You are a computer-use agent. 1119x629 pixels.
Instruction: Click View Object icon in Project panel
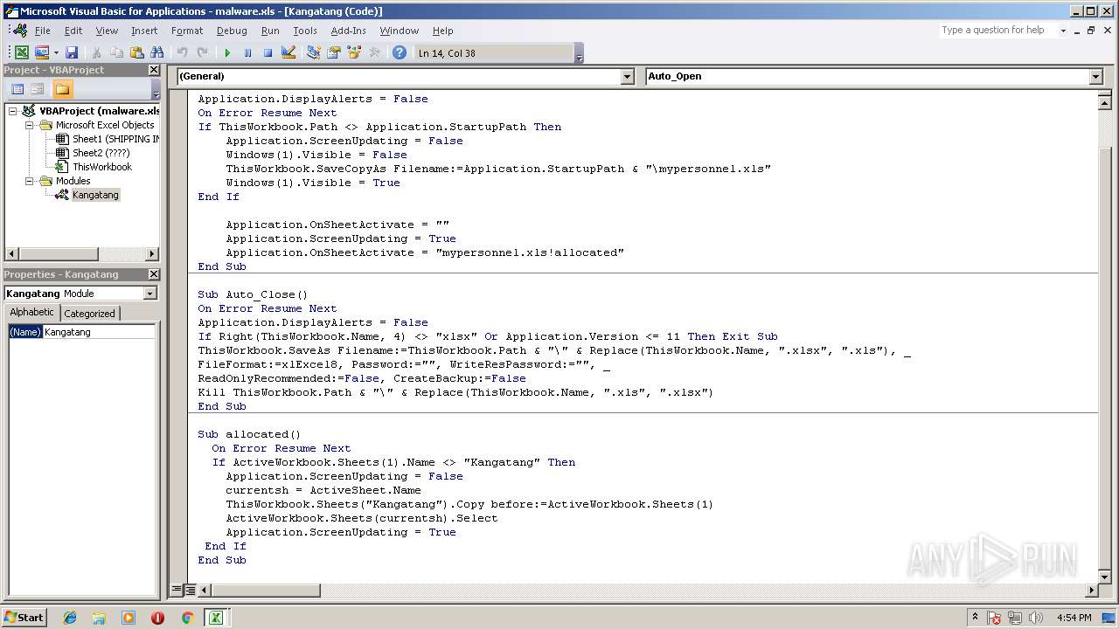pos(38,89)
